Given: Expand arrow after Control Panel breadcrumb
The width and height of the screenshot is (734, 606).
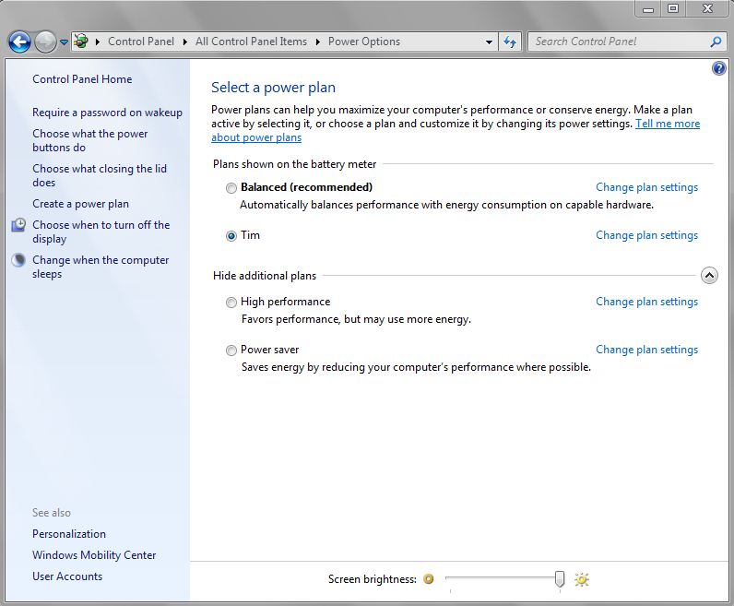Looking at the screenshot, I should pos(185,42).
